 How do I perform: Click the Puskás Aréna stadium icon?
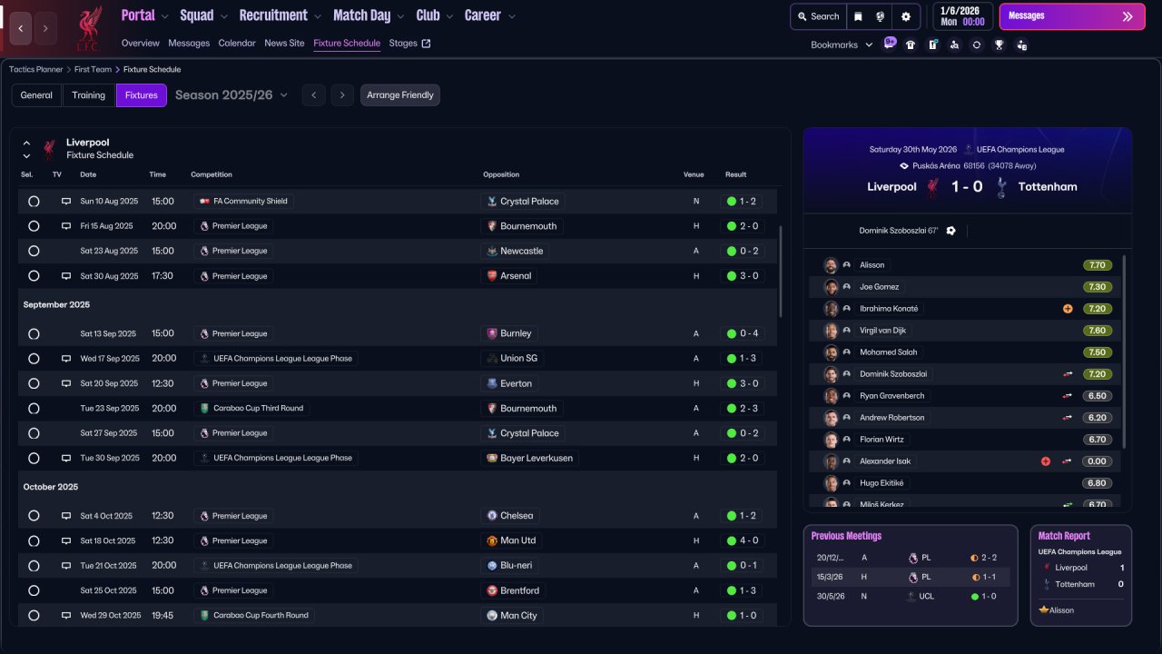click(x=904, y=166)
